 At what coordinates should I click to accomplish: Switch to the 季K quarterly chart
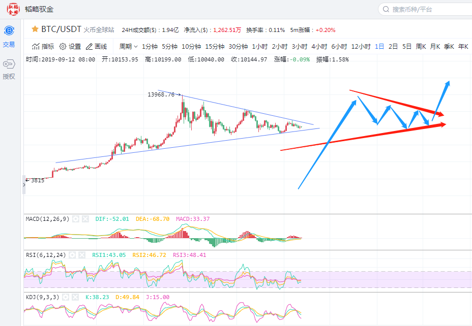click(449, 47)
